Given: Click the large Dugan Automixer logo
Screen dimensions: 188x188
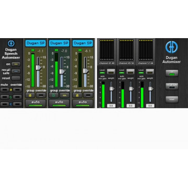Looking at the screenshot, I should 171,47.
